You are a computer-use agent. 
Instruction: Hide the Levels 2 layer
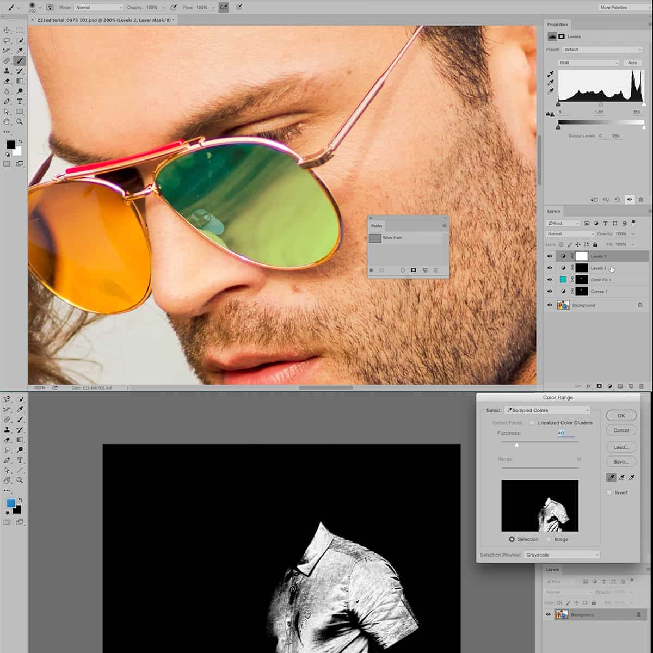pos(549,256)
